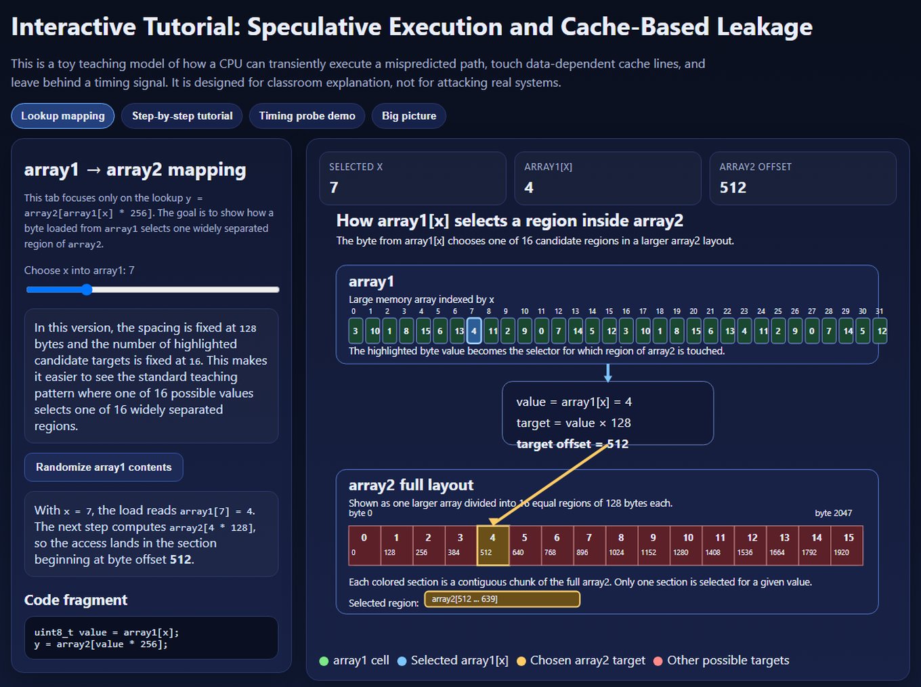Click the 'array2 full layout' heading
The width and height of the screenshot is (921, 687).
pyautogui.click(x=411, y=485)
